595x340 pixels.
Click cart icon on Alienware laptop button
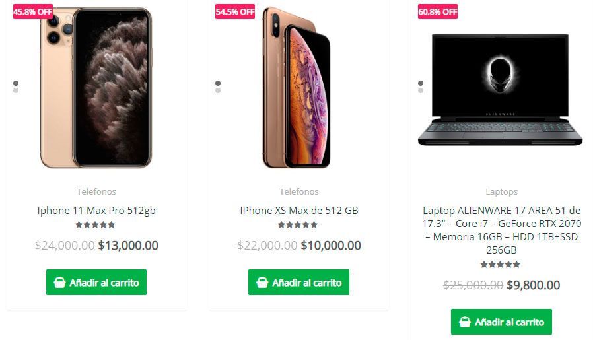[x=464, y=322]
